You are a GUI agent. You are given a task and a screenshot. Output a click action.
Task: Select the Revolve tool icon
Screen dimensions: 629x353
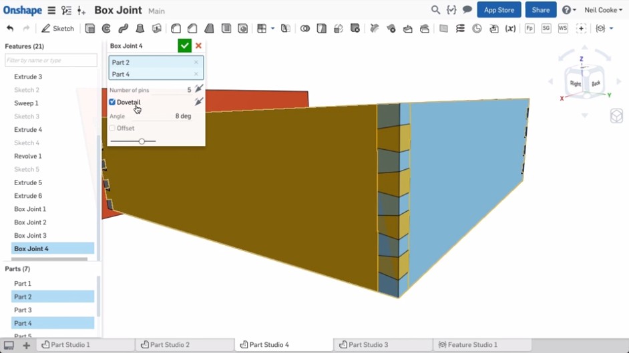pos(107,29)
